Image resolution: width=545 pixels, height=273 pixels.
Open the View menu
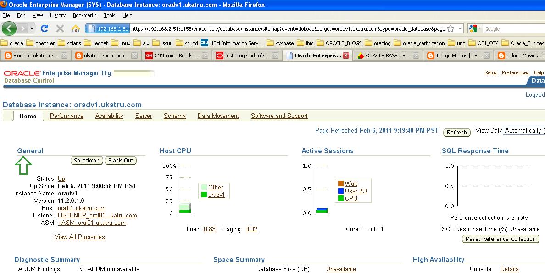click(x=38, y=15)
